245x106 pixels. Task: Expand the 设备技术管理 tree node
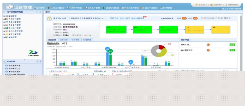click(x=4, y=22)
